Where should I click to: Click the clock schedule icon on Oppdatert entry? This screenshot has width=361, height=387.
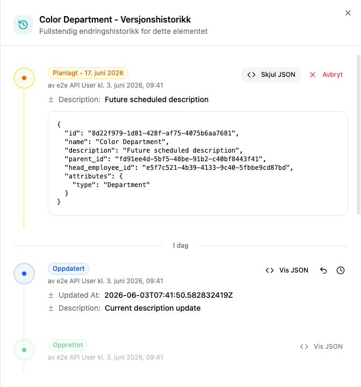(x=341, y=270)
